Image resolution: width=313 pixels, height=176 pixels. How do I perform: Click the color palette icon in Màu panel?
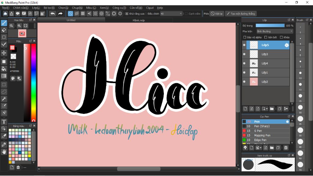coord(13,78)
